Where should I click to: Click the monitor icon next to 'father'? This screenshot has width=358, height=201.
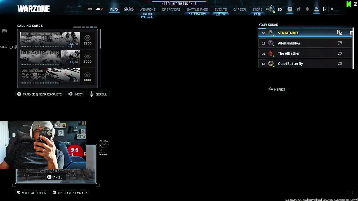(x=11, y=47)
